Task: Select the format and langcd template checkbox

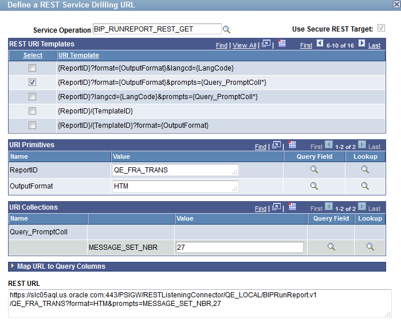Action: click(32, 68)
